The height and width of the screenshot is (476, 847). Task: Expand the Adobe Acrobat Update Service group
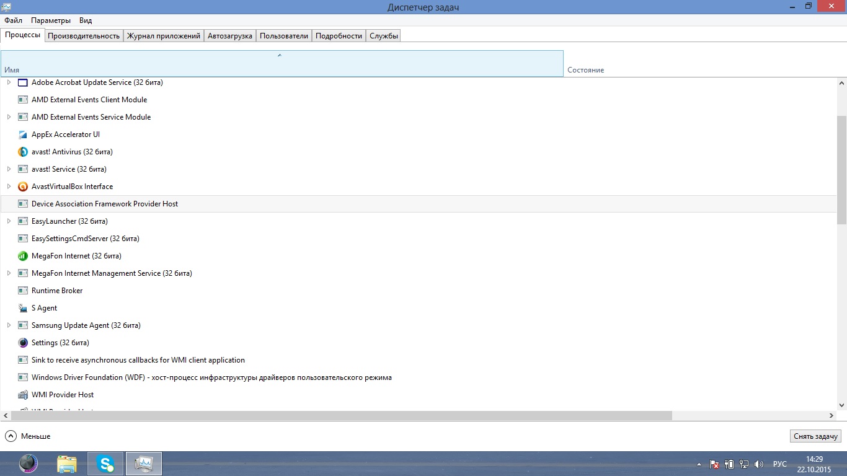pos(9,82)
